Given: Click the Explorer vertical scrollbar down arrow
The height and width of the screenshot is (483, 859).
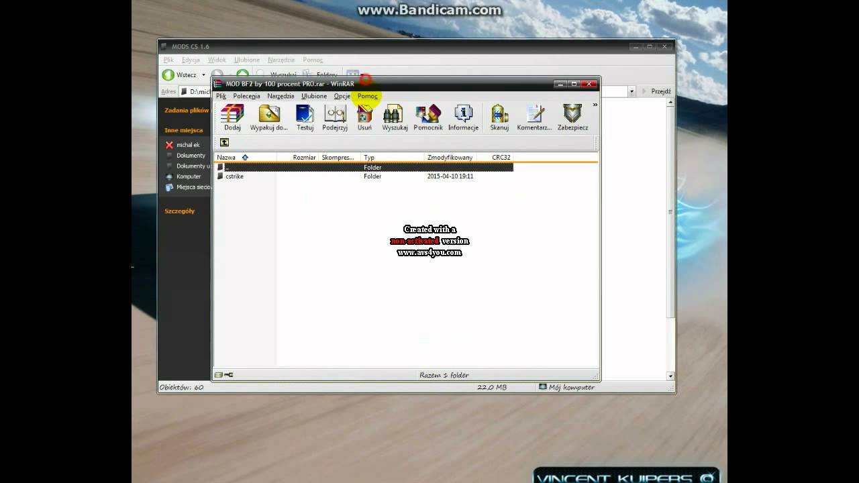Looking at the screenshot, I should tap(670, 376).
